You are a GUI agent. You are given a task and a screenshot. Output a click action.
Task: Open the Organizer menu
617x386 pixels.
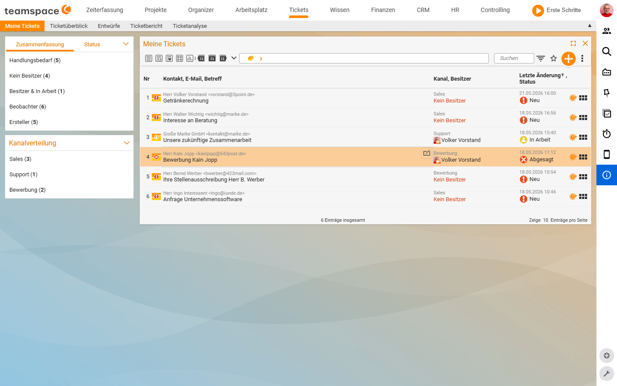[201, 10]
